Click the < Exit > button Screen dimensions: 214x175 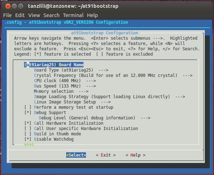pos(106,155)
